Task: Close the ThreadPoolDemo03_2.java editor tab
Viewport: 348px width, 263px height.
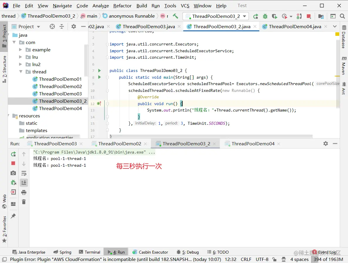Action: tap(255, 27)
